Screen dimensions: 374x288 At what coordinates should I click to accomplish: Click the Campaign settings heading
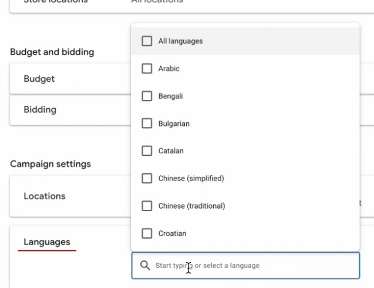50,164
